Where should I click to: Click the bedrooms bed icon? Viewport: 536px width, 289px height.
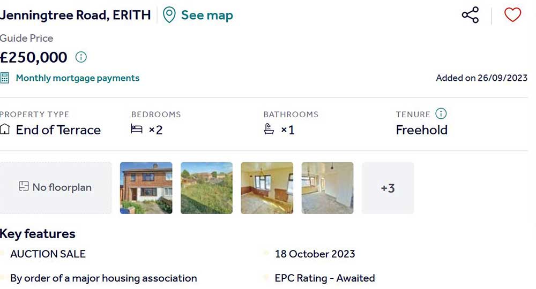pos(137,130)
